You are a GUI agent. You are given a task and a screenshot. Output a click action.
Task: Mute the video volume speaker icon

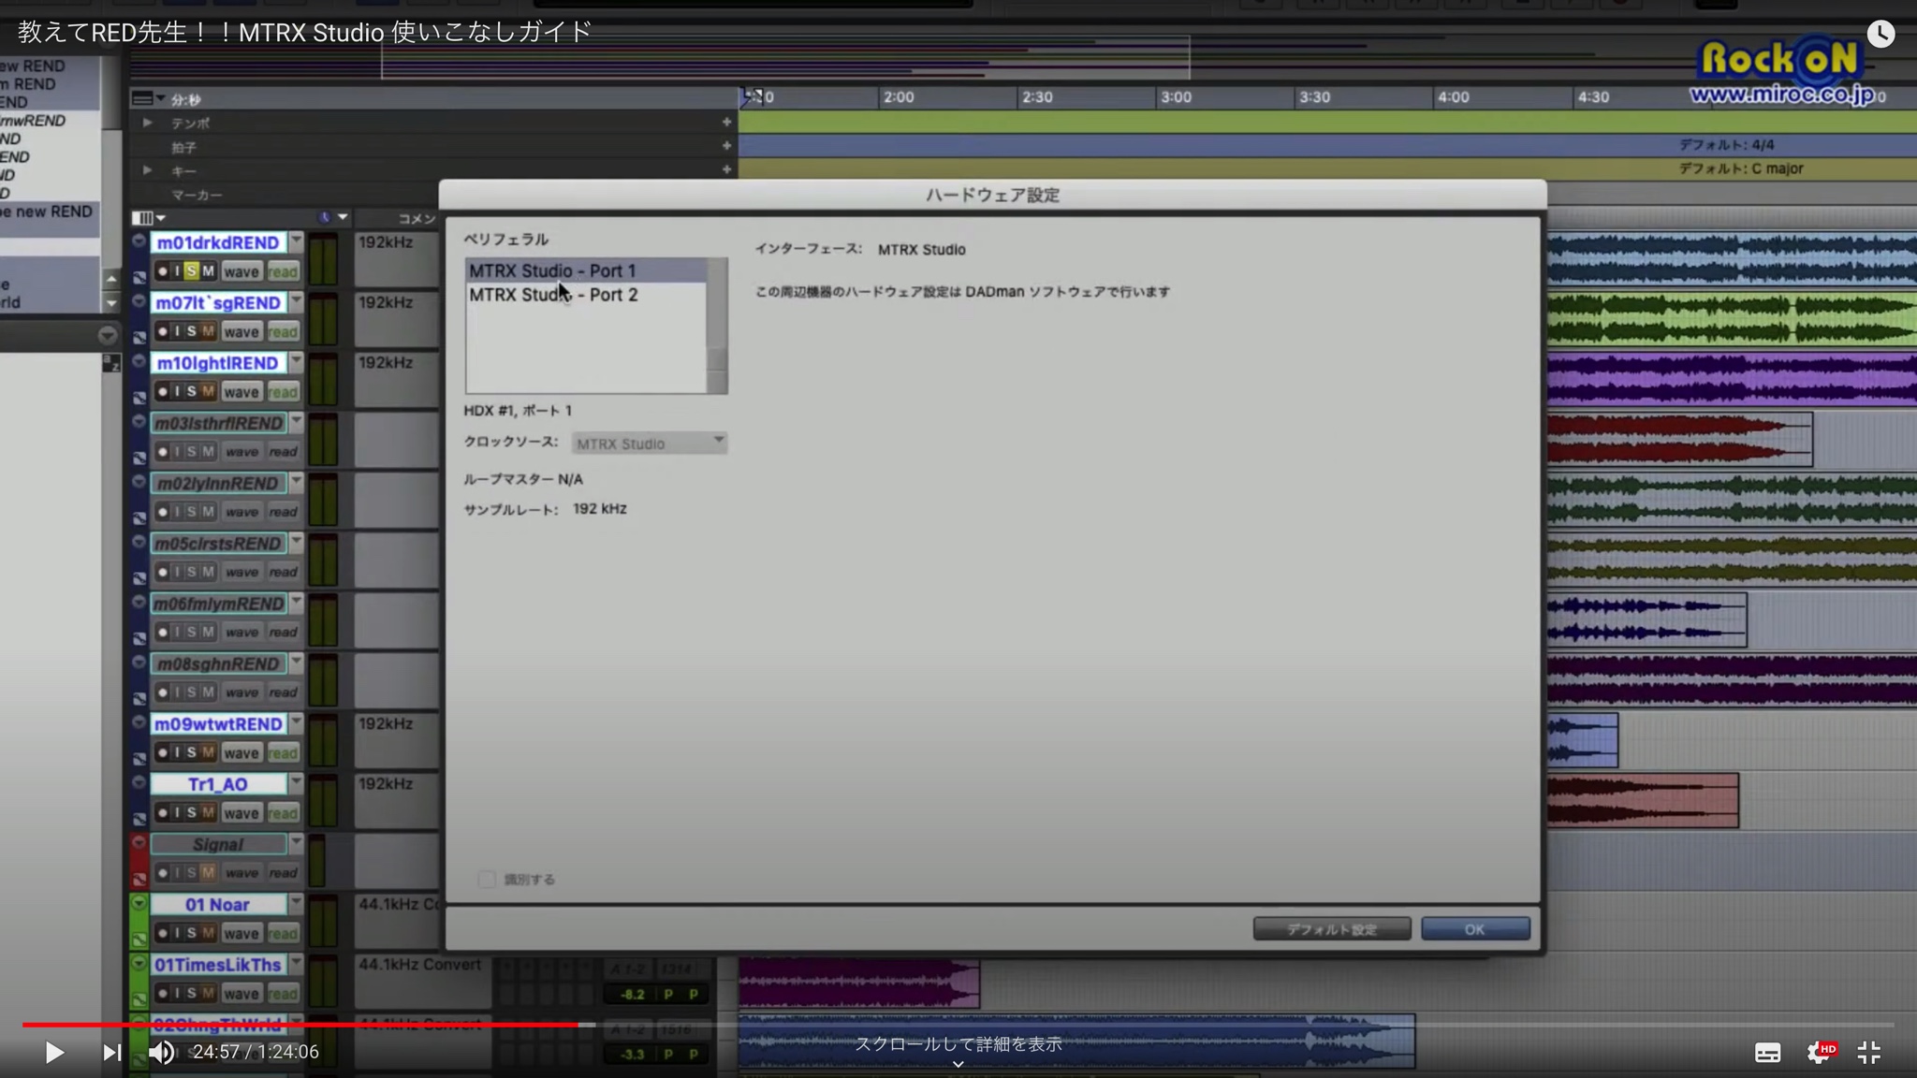pos(161,1053)
